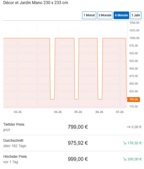The width and height of the screenshot is (144, 169).
Task: Switch to the 3 Monate range
Action: coord(105,15)
